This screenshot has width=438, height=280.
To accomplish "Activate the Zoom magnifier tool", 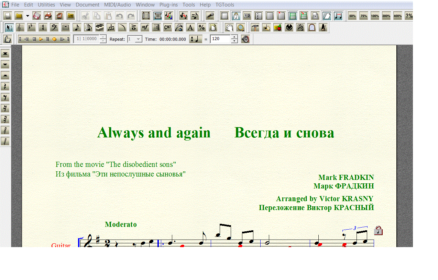I will click(241, 27).
